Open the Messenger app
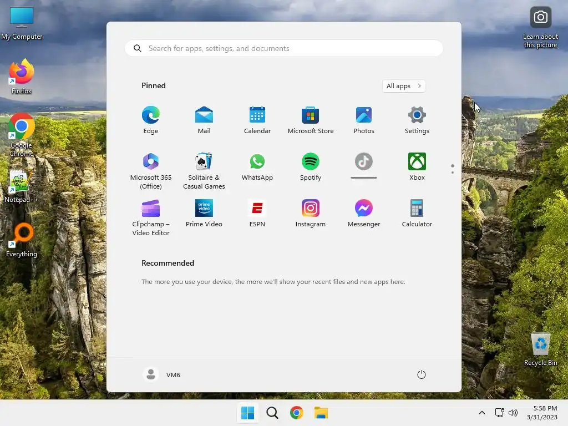568x426 pixels. [x=364, y=214]
